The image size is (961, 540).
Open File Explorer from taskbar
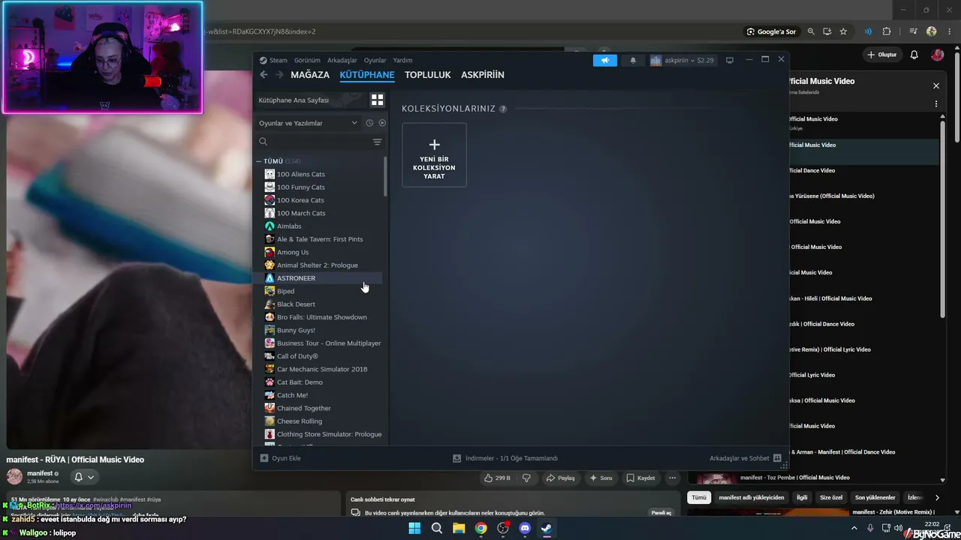tap(459, 528)
